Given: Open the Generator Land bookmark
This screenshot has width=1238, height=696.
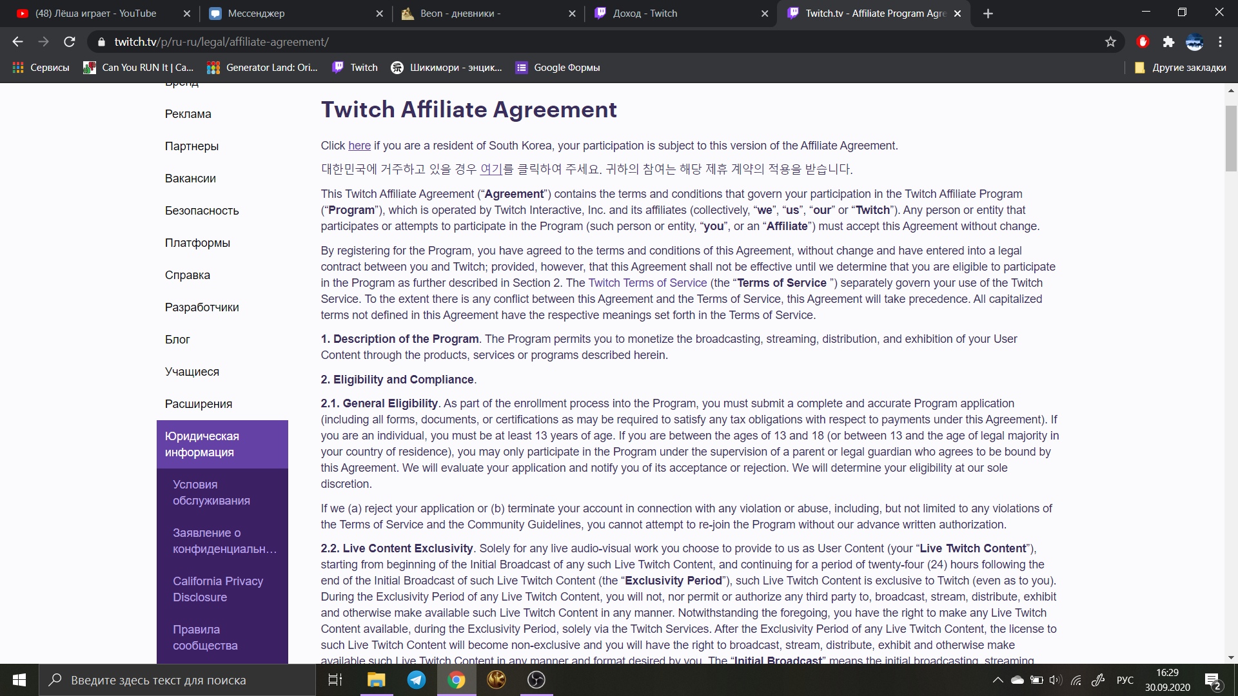Looking at the screenshot, I should point(262,68).
